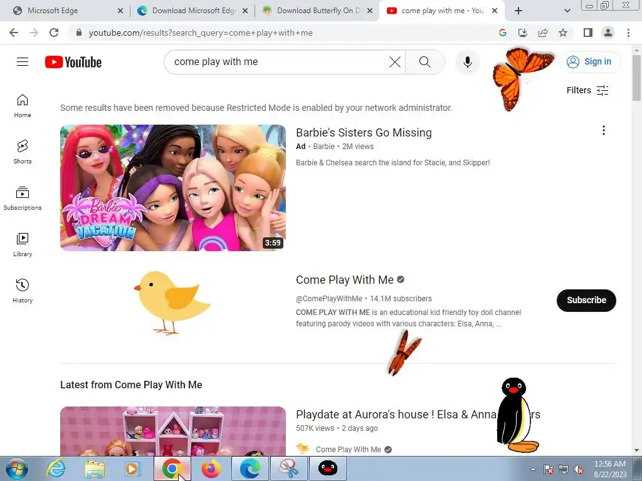
Task: Open the taskbar clock and date
Action: point(610,469)
